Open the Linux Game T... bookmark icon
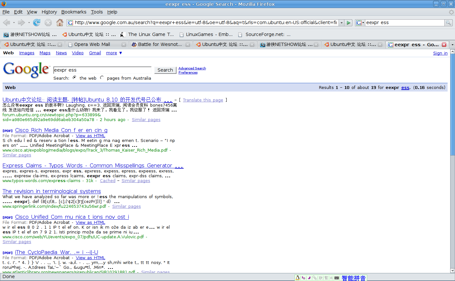This screenshot has width=455, height=281. tap(122, 34)
